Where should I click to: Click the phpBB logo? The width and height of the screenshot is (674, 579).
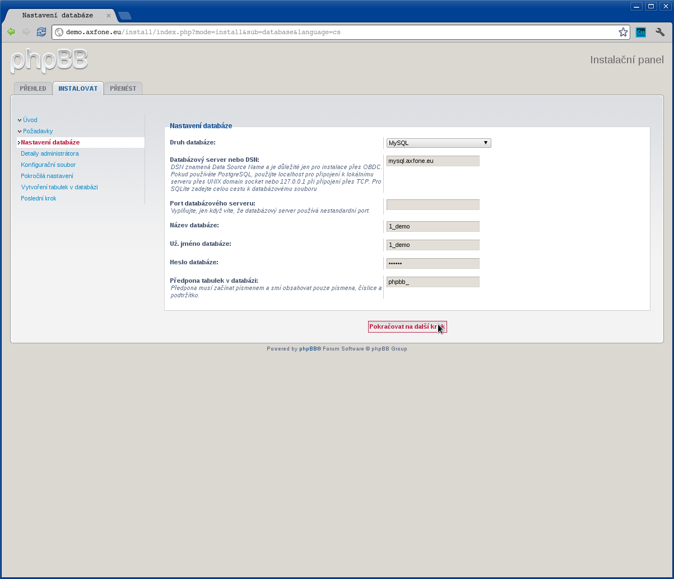click(x=48, y=60)
